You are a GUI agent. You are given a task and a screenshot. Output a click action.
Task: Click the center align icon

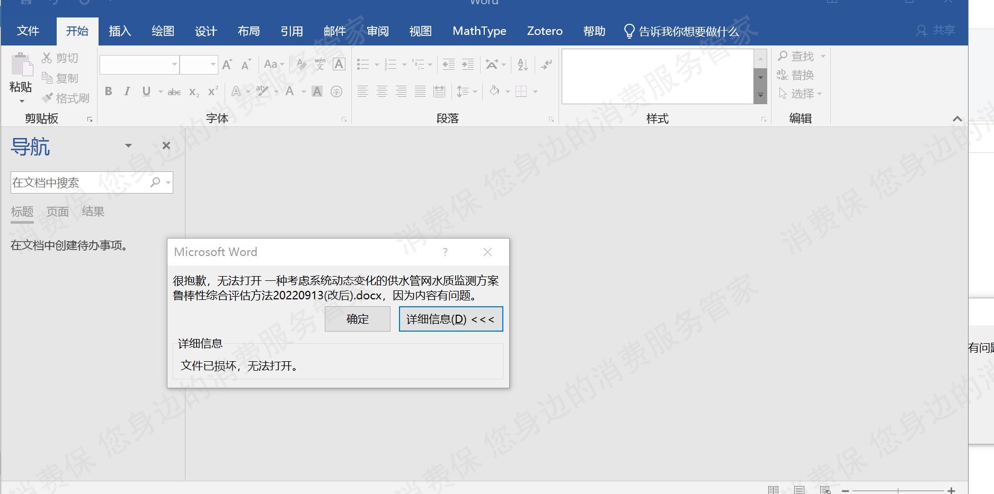382,92
